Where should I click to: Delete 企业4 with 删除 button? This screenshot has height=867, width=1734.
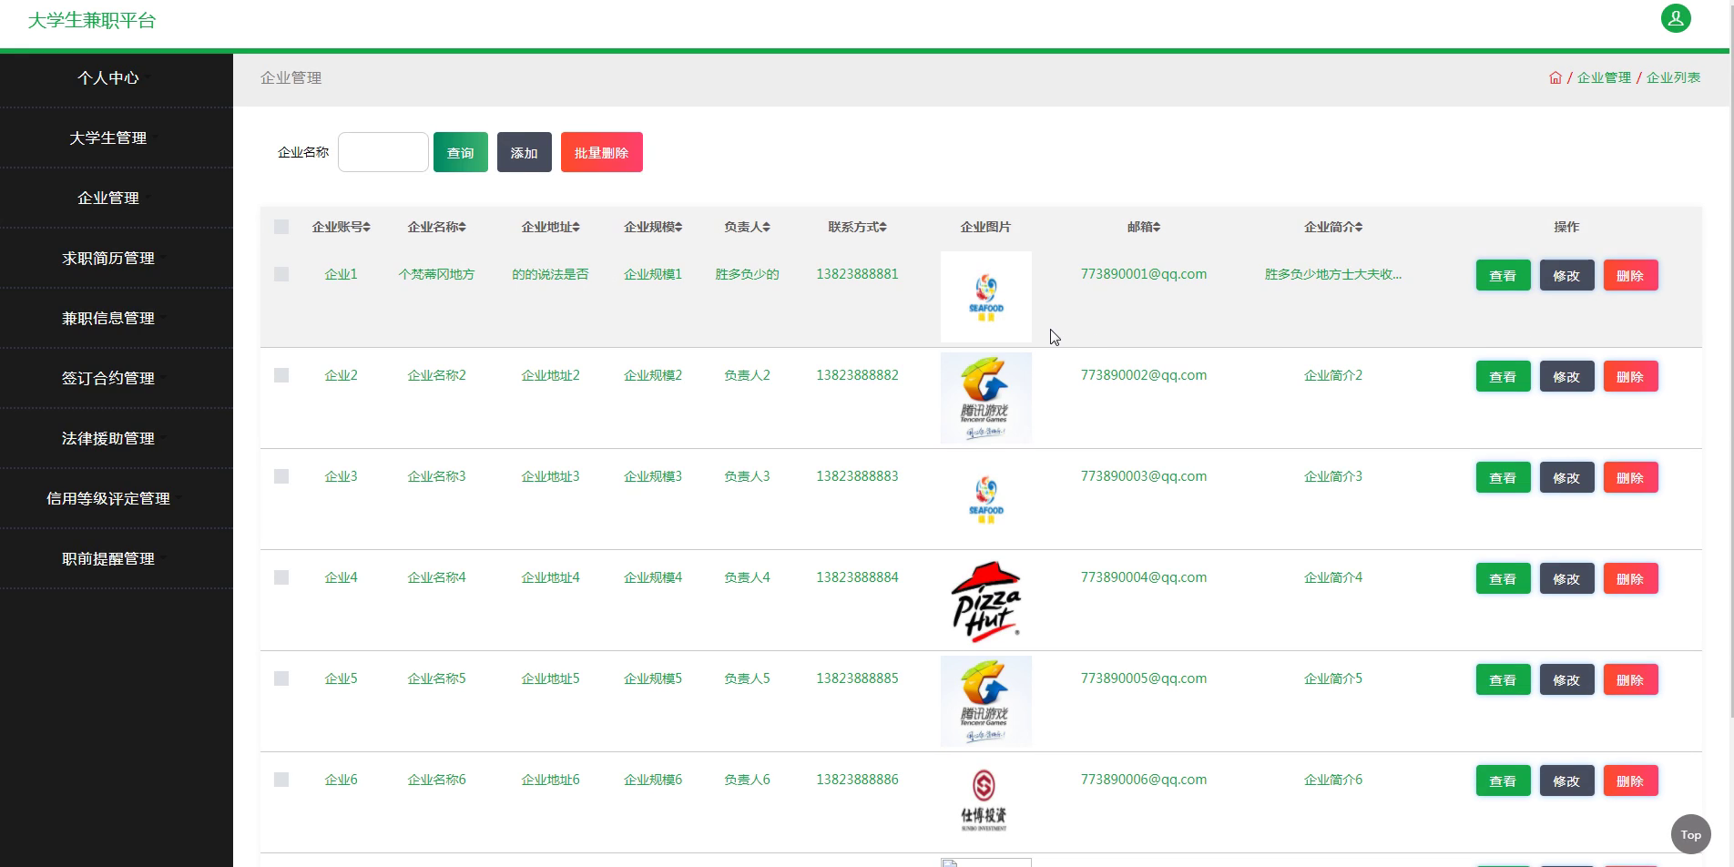pos(1630,578)
